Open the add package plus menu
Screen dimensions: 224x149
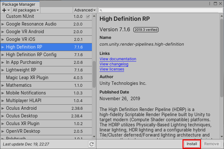pyautogui.click(x=6, y=10)
